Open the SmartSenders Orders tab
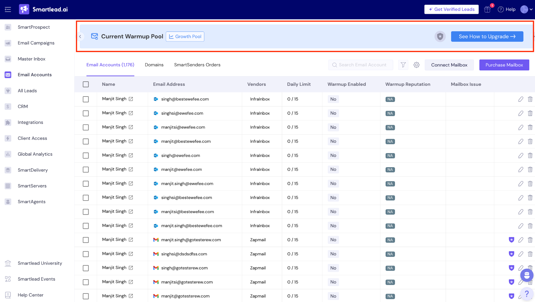 pyautogui.click(x=197, y=65)
